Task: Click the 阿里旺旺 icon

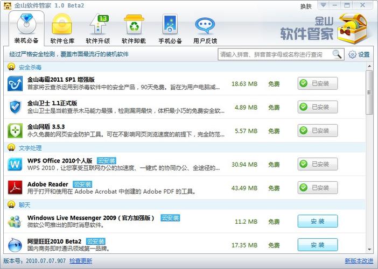Action: (x=15, y=245)
